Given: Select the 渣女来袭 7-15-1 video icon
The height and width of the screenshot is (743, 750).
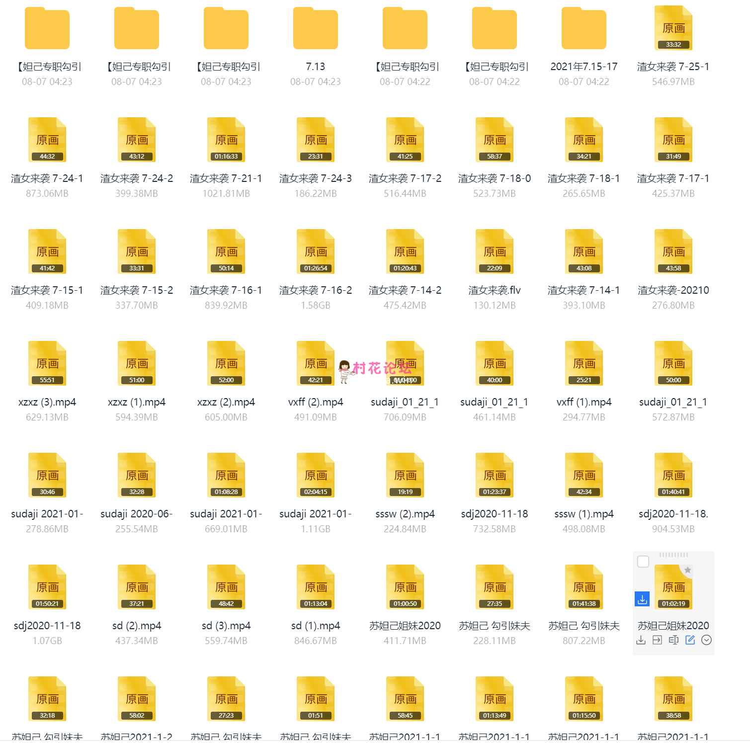Looking at the screenshot, I should pos(47,251).
